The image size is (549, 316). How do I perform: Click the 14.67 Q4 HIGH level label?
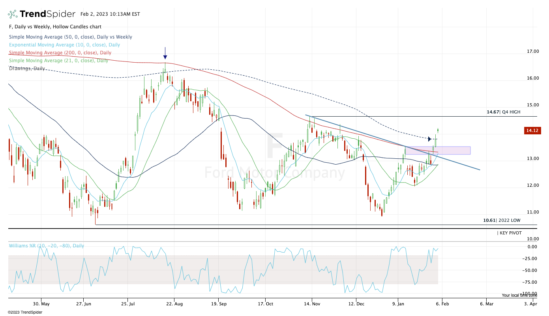[x=503, y=112]
